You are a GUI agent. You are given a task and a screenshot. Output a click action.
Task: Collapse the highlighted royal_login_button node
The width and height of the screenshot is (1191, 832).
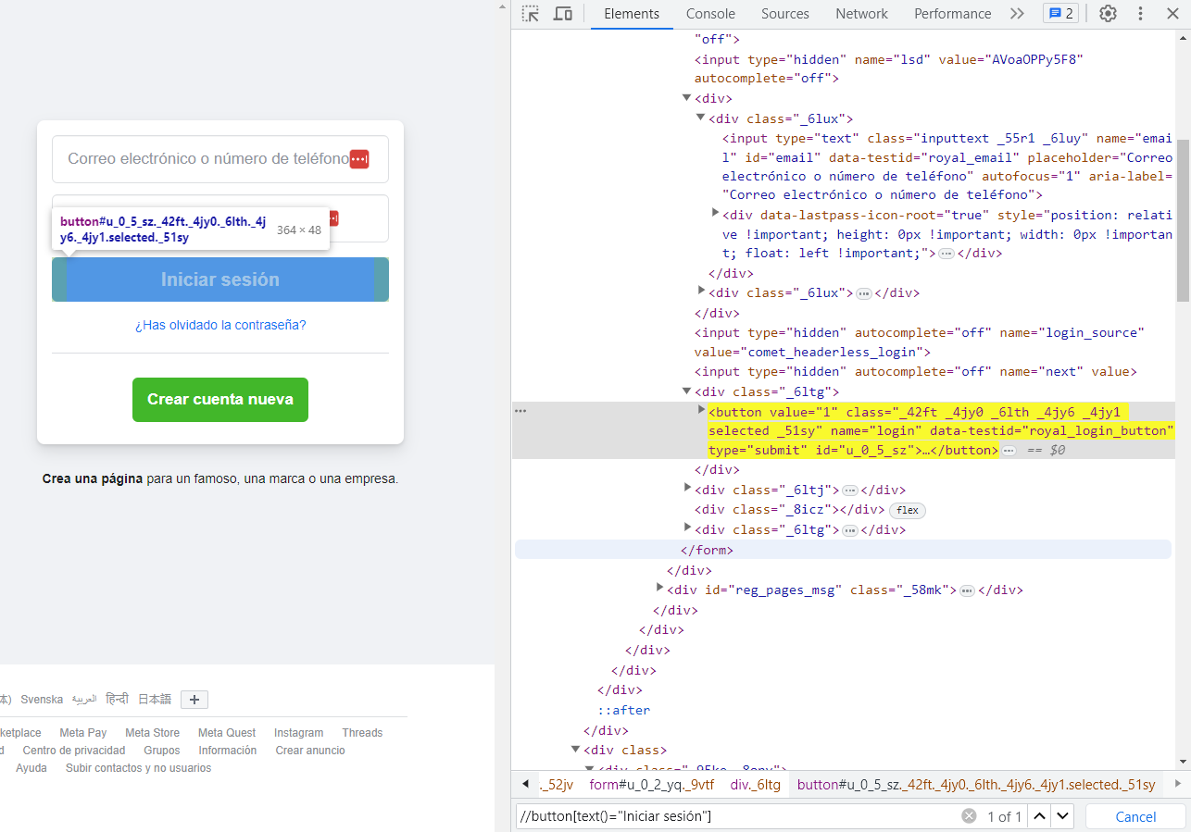click(701, 409)
